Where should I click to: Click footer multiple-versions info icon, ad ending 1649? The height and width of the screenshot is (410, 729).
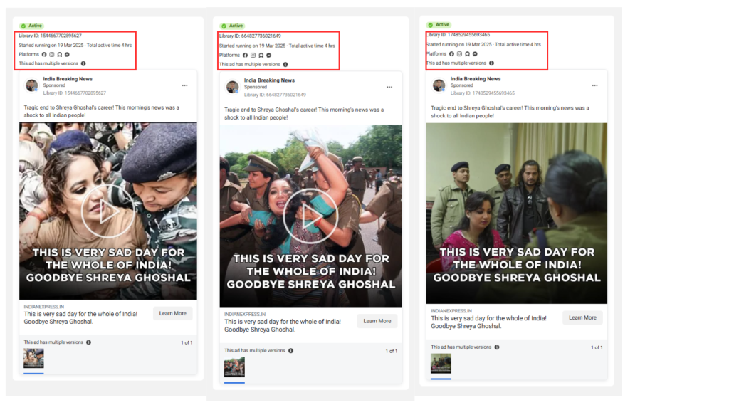290,350
